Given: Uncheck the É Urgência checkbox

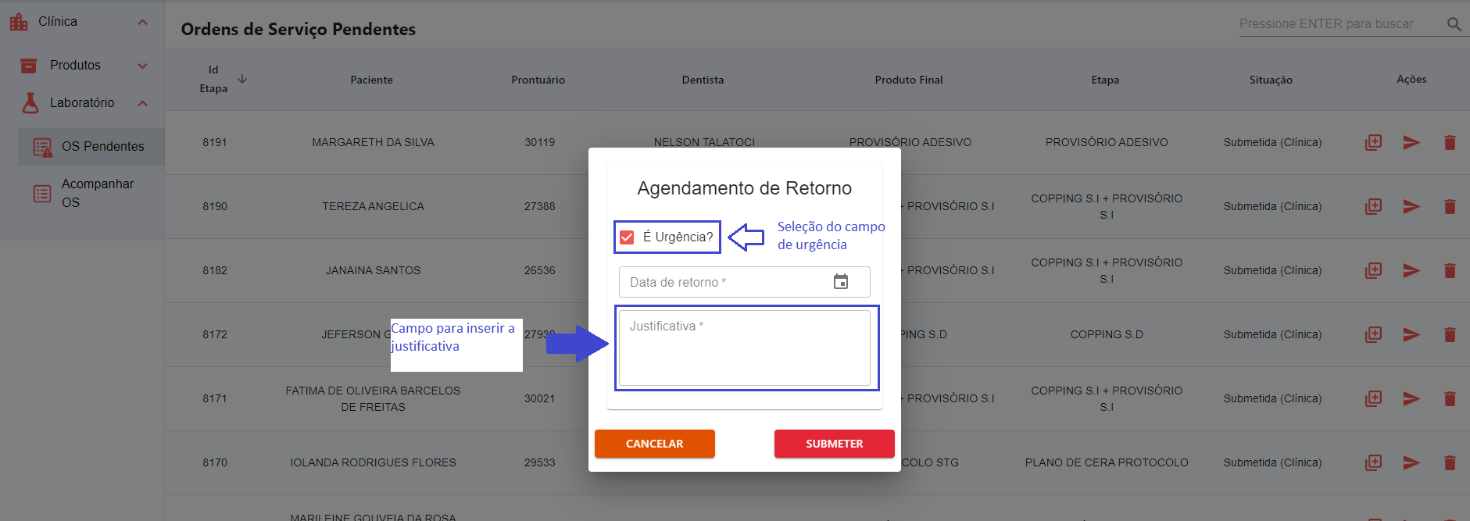Looking at the screenshot, I should pos(627,237).
